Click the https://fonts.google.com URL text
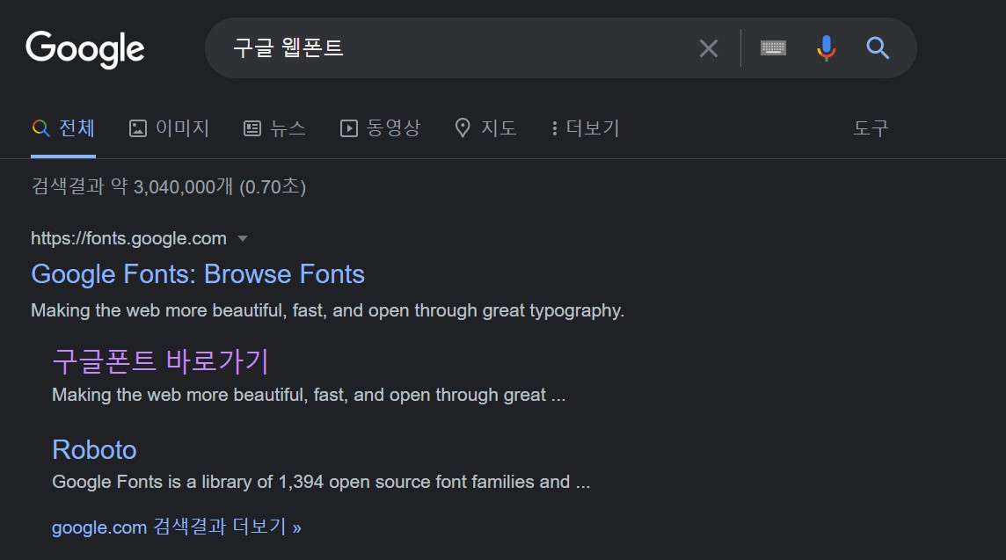The width and height of the screenshot is (1006, 560). point(128,238)
